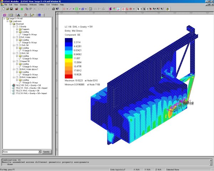Click the Save diskette toolbar icon

(11, 9)
